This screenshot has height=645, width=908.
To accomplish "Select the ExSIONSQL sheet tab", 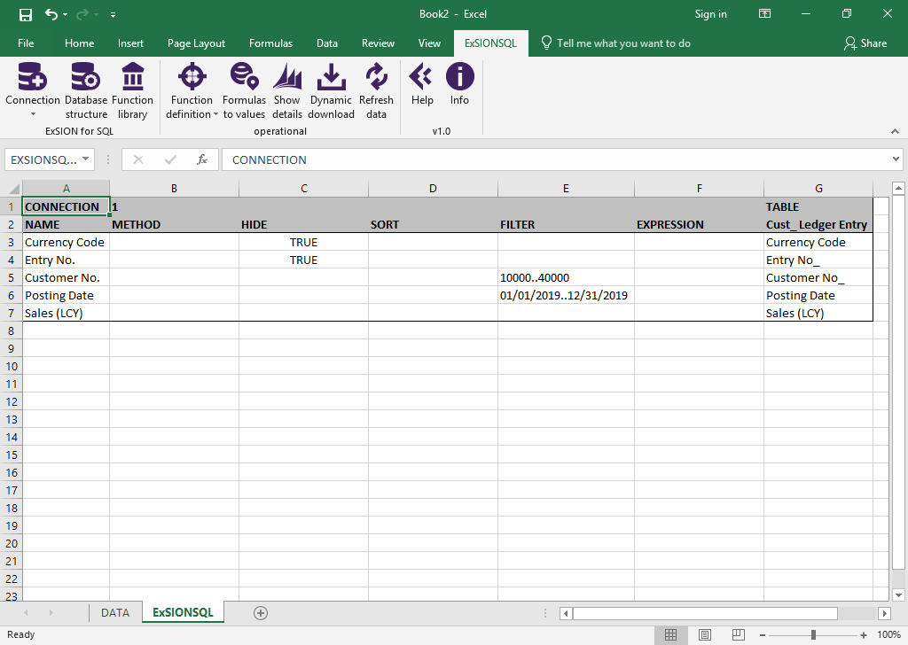I will (x=183, y=612).
